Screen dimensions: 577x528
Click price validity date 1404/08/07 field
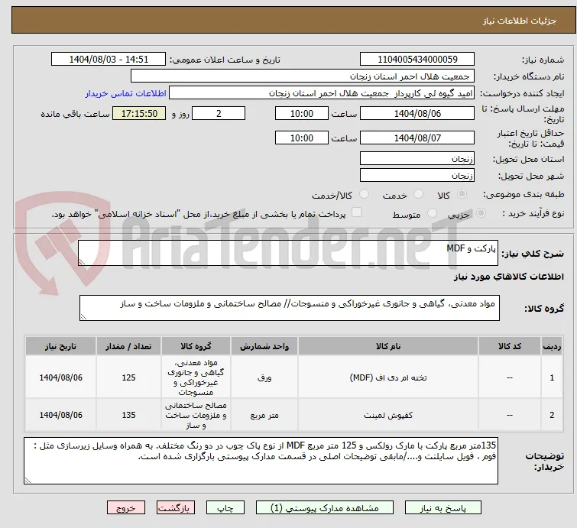417,138
